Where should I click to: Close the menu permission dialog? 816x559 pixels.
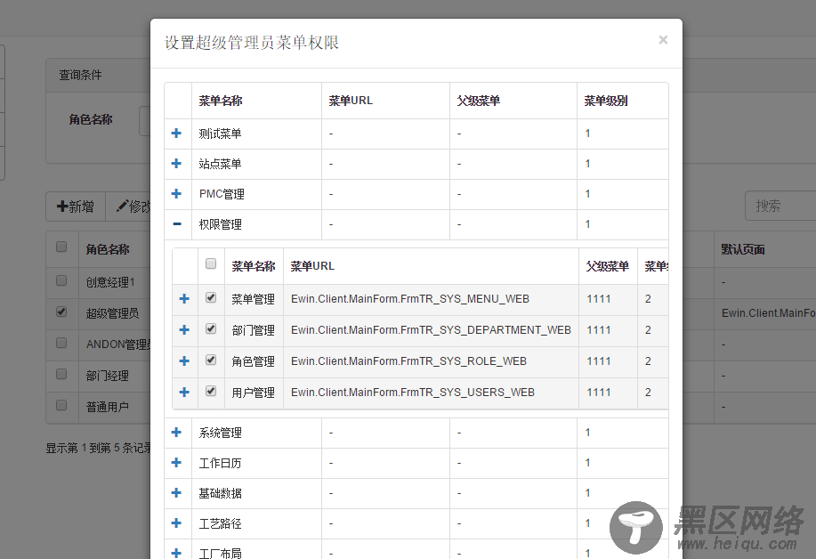coord(663,40)
